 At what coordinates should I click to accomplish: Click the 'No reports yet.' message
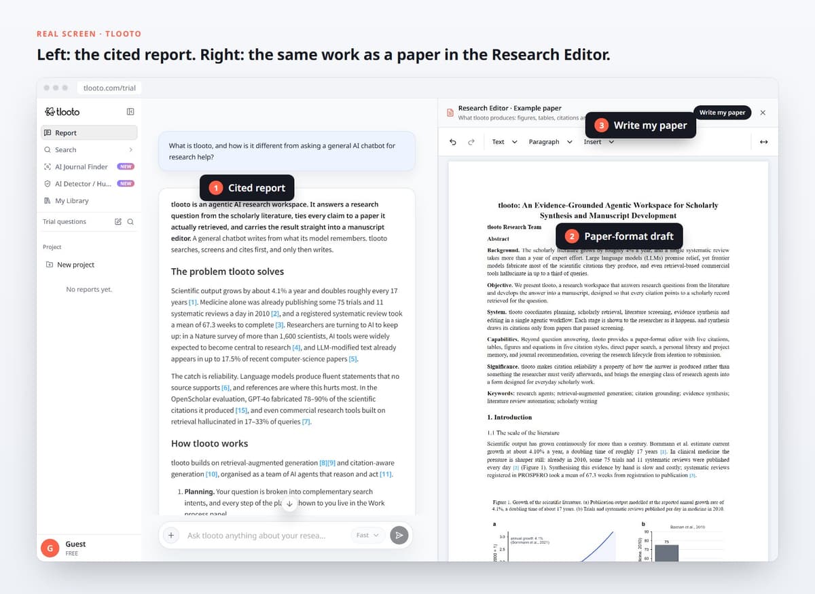point(89,289)
